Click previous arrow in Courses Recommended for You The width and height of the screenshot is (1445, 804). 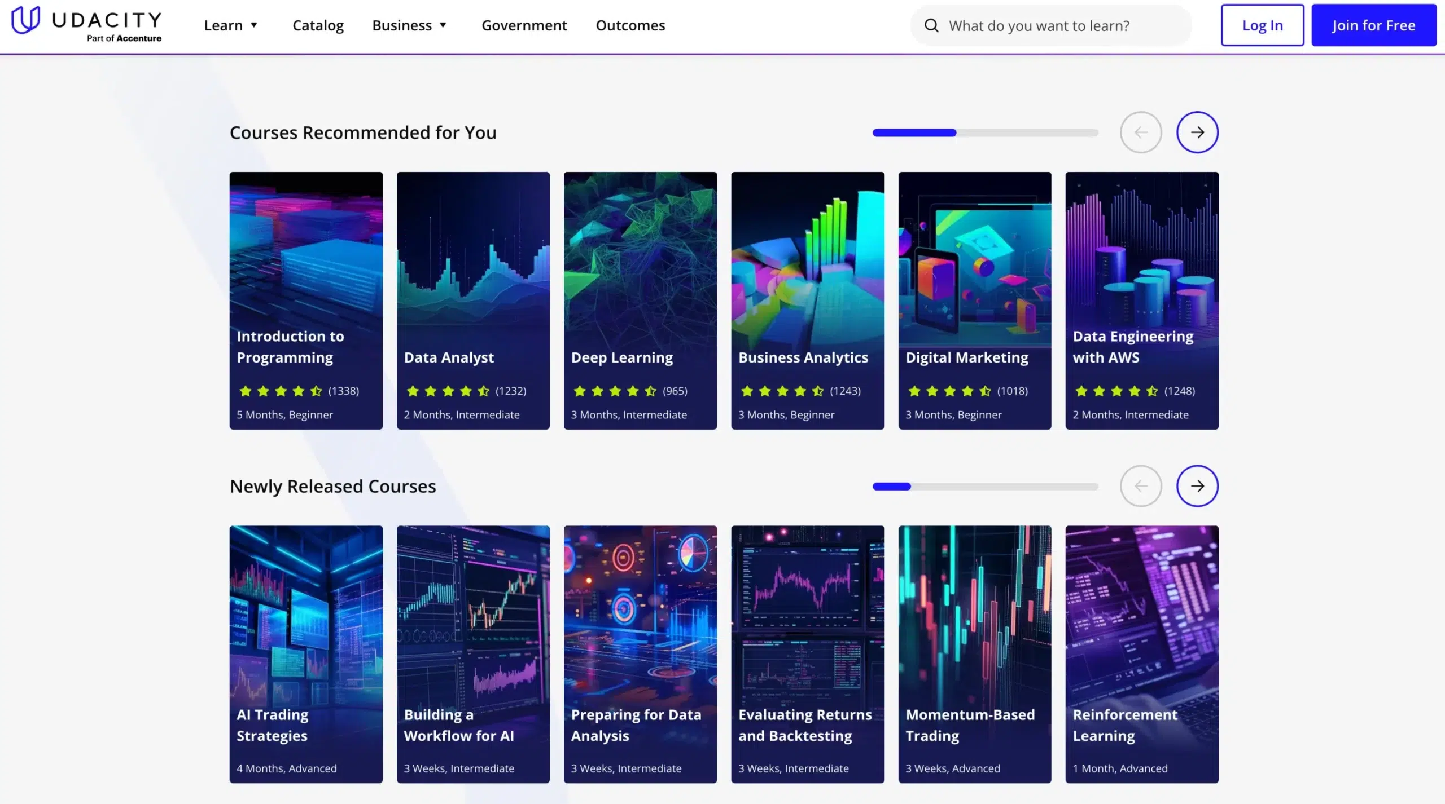point(1141,132)
